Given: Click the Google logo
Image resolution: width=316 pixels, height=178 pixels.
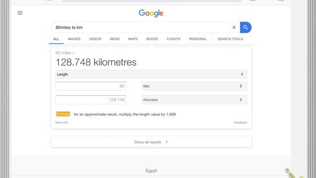Looking at the screenshot, I should point(151,13).
